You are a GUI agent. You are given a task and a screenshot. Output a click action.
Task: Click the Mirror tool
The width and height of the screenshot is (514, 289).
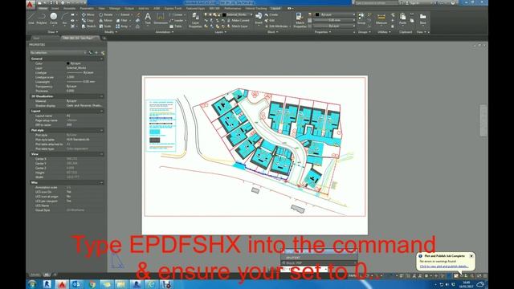coord(105,20)
